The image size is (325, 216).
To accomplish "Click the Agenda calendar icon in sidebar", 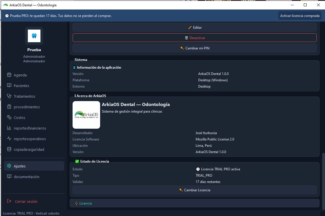I will 9,75.
